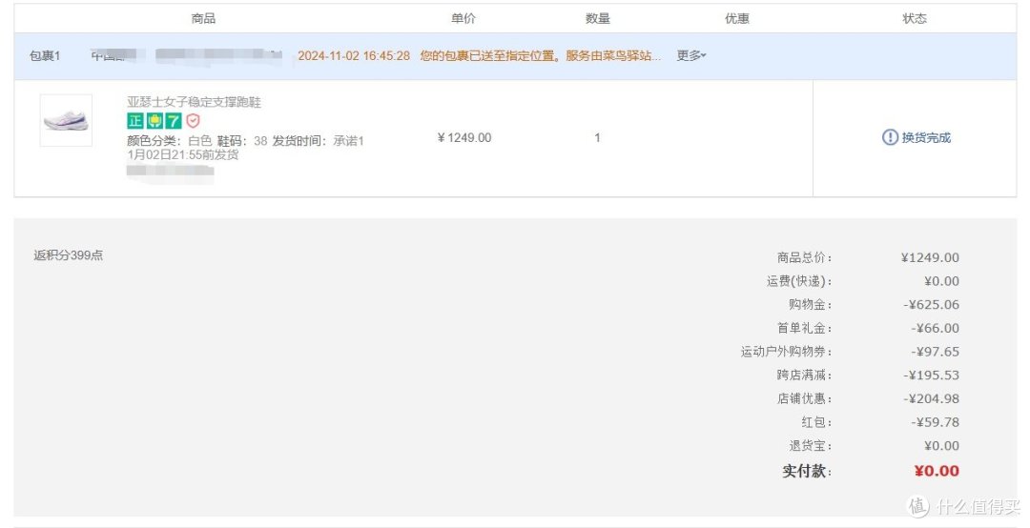Click the 商品总价 amount ¥1249.00

(930, 257)
